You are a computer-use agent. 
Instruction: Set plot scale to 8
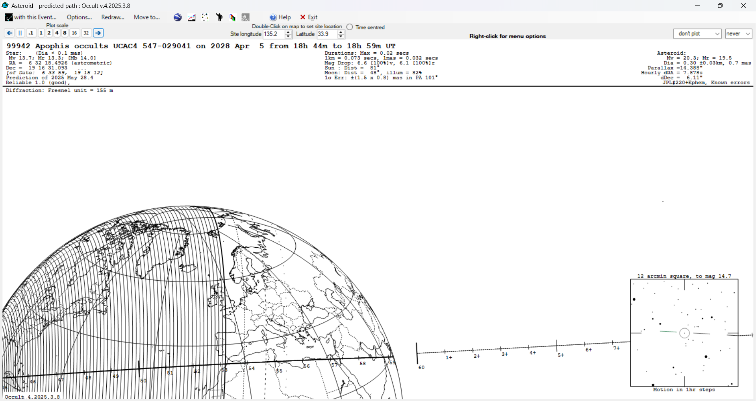[65, 33]
